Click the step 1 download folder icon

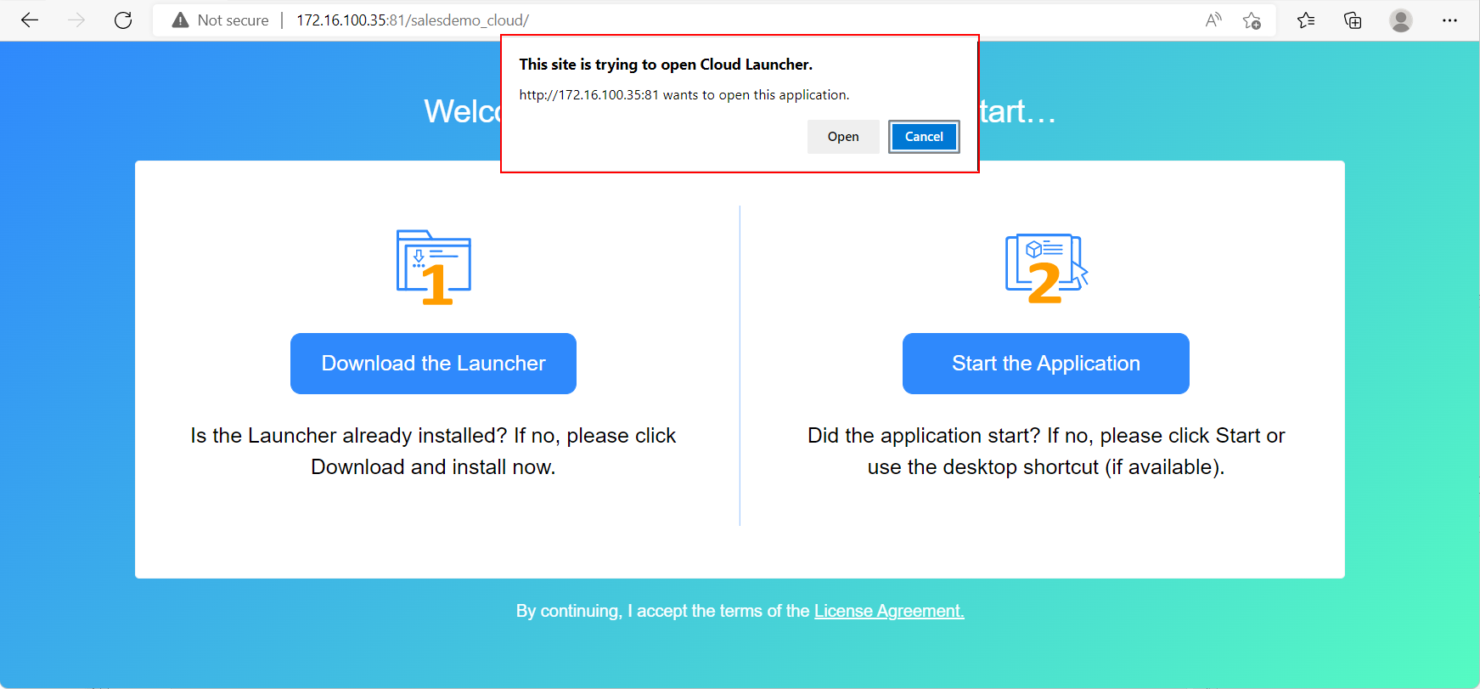click(434, 267)
